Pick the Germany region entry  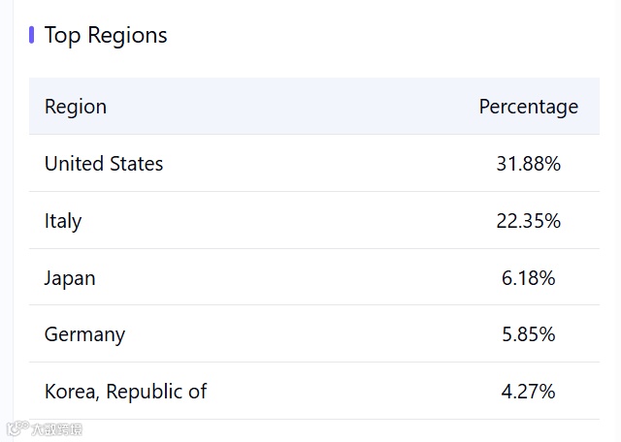click(x=84, y=334)
